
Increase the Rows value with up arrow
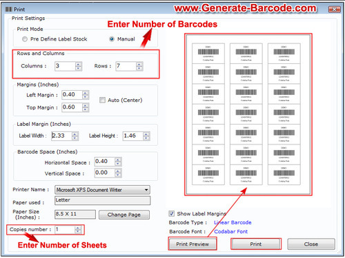[x=139, y=64]
